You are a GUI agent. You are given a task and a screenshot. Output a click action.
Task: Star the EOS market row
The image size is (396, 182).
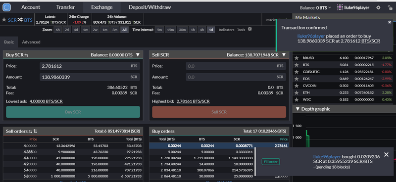pyautogui.click(x=297, y=79)
